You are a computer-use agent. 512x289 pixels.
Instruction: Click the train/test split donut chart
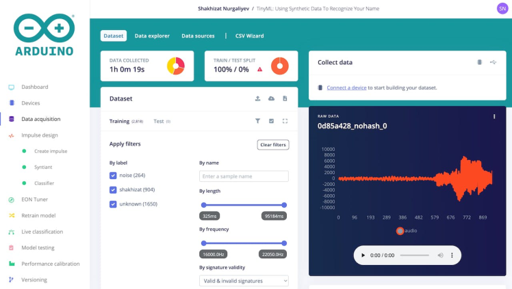pos(280,66)
